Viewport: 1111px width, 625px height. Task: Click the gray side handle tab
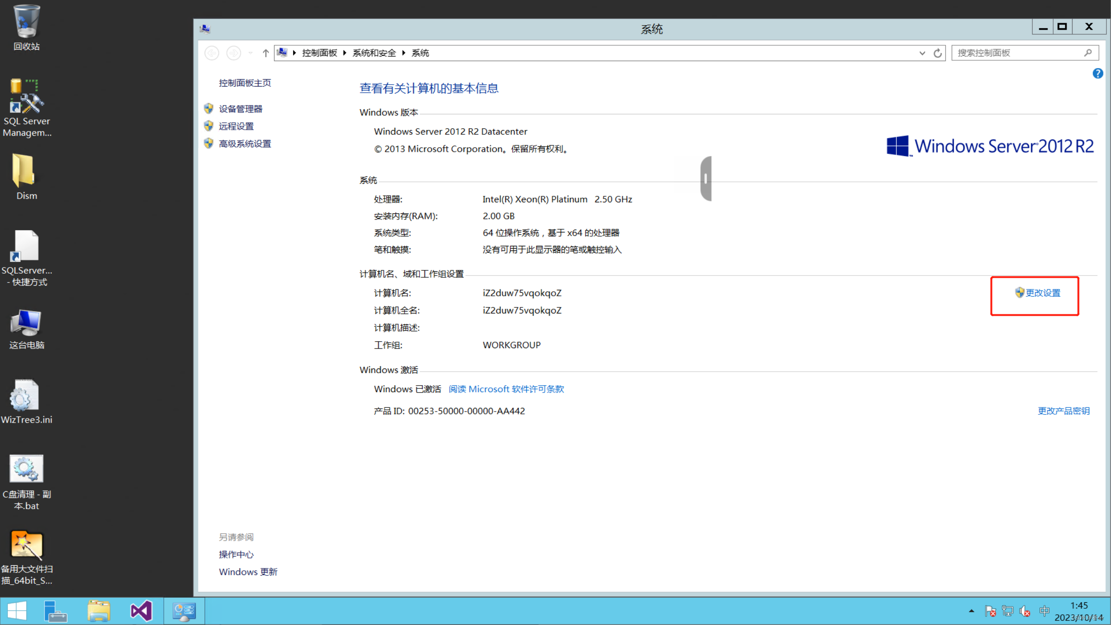pos(706,179)
